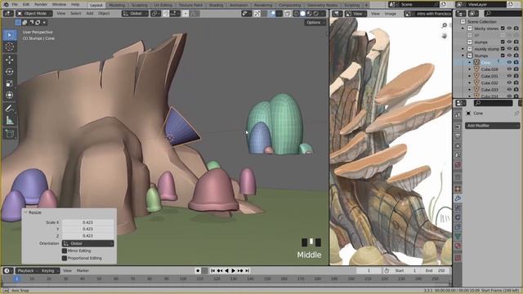Jump to timeline start frame
Image resolution: width=523 pixels, height=294 pixels.
pos(212,270)
